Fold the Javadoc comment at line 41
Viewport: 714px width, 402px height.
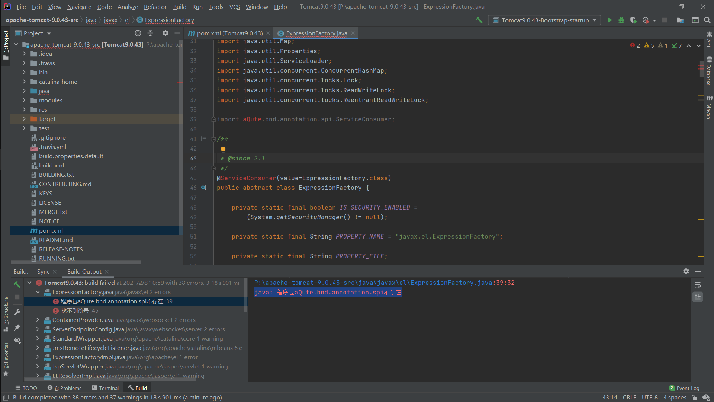(x=213, y=139)
